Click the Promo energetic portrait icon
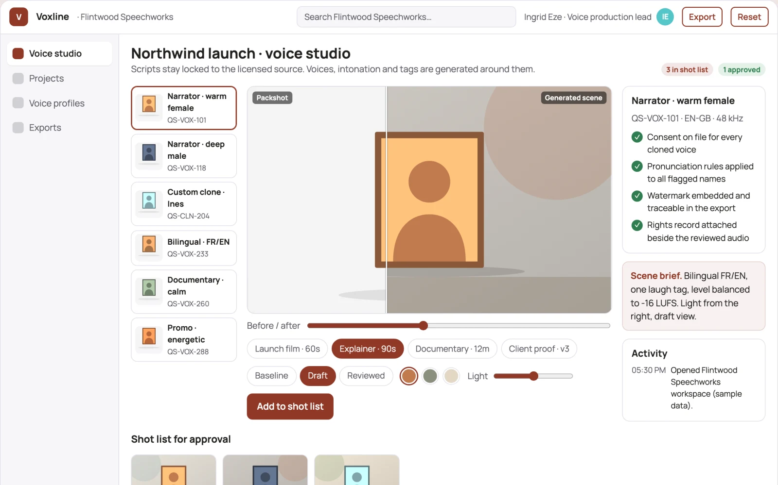Screen dimensions: 778x485 click(149, 336)
